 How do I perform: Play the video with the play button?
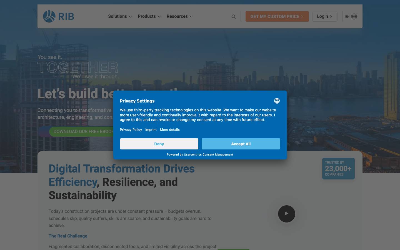[x=287, y=214]
